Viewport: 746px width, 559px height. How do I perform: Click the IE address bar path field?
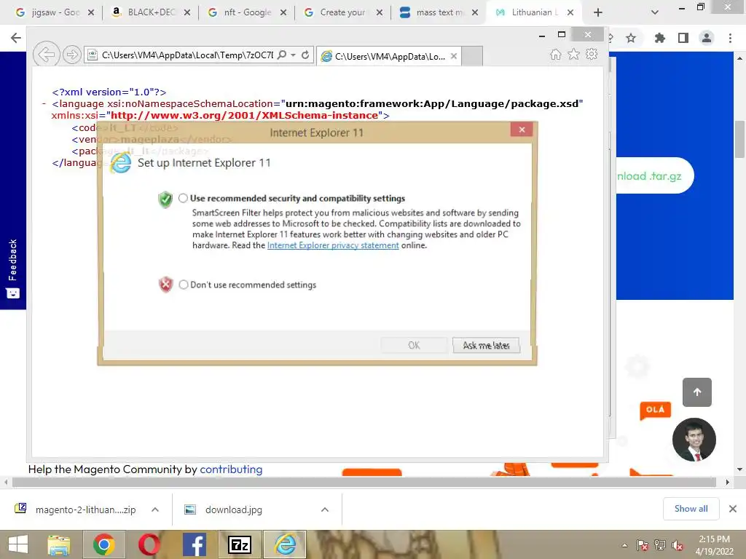(186, 55)
